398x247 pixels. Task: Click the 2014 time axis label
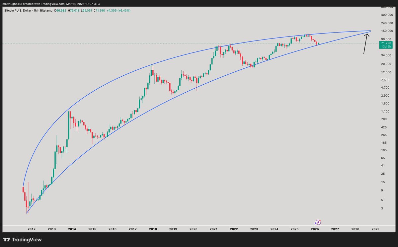tap(72, 229)
